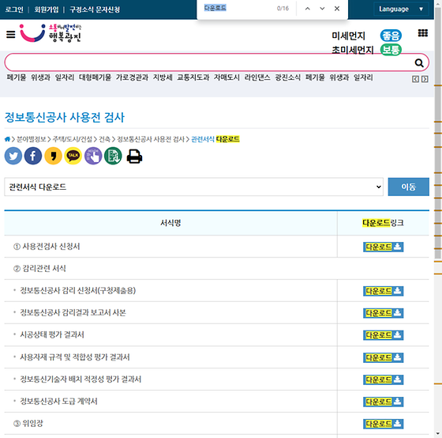Download 정보통신공사 감리결과 보고서 사본
The width and height of the screenshot is (442, 438).
(383, 313)
